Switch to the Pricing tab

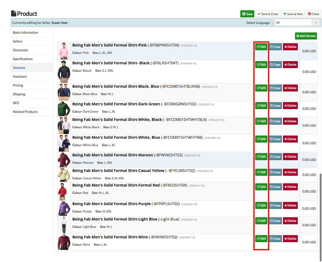coord(32,85)
